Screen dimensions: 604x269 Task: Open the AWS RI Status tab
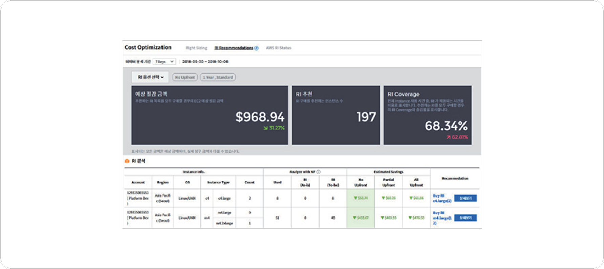[x=278, y=48]
